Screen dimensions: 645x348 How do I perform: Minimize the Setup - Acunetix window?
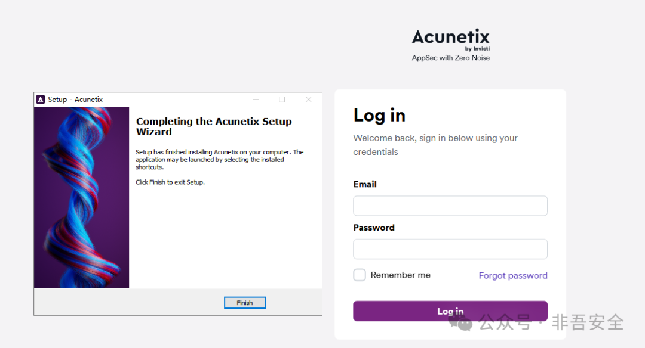[x=256, y=99]
